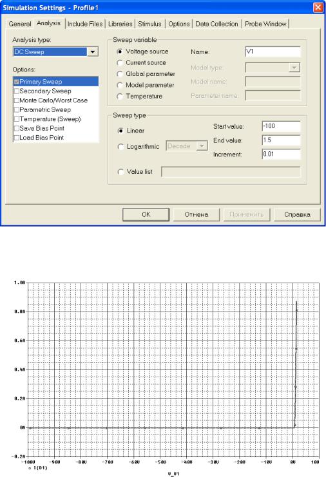326x477 pixels.
Task: Switch to the Probe Window tab
Action: click(x=265, y=24)
